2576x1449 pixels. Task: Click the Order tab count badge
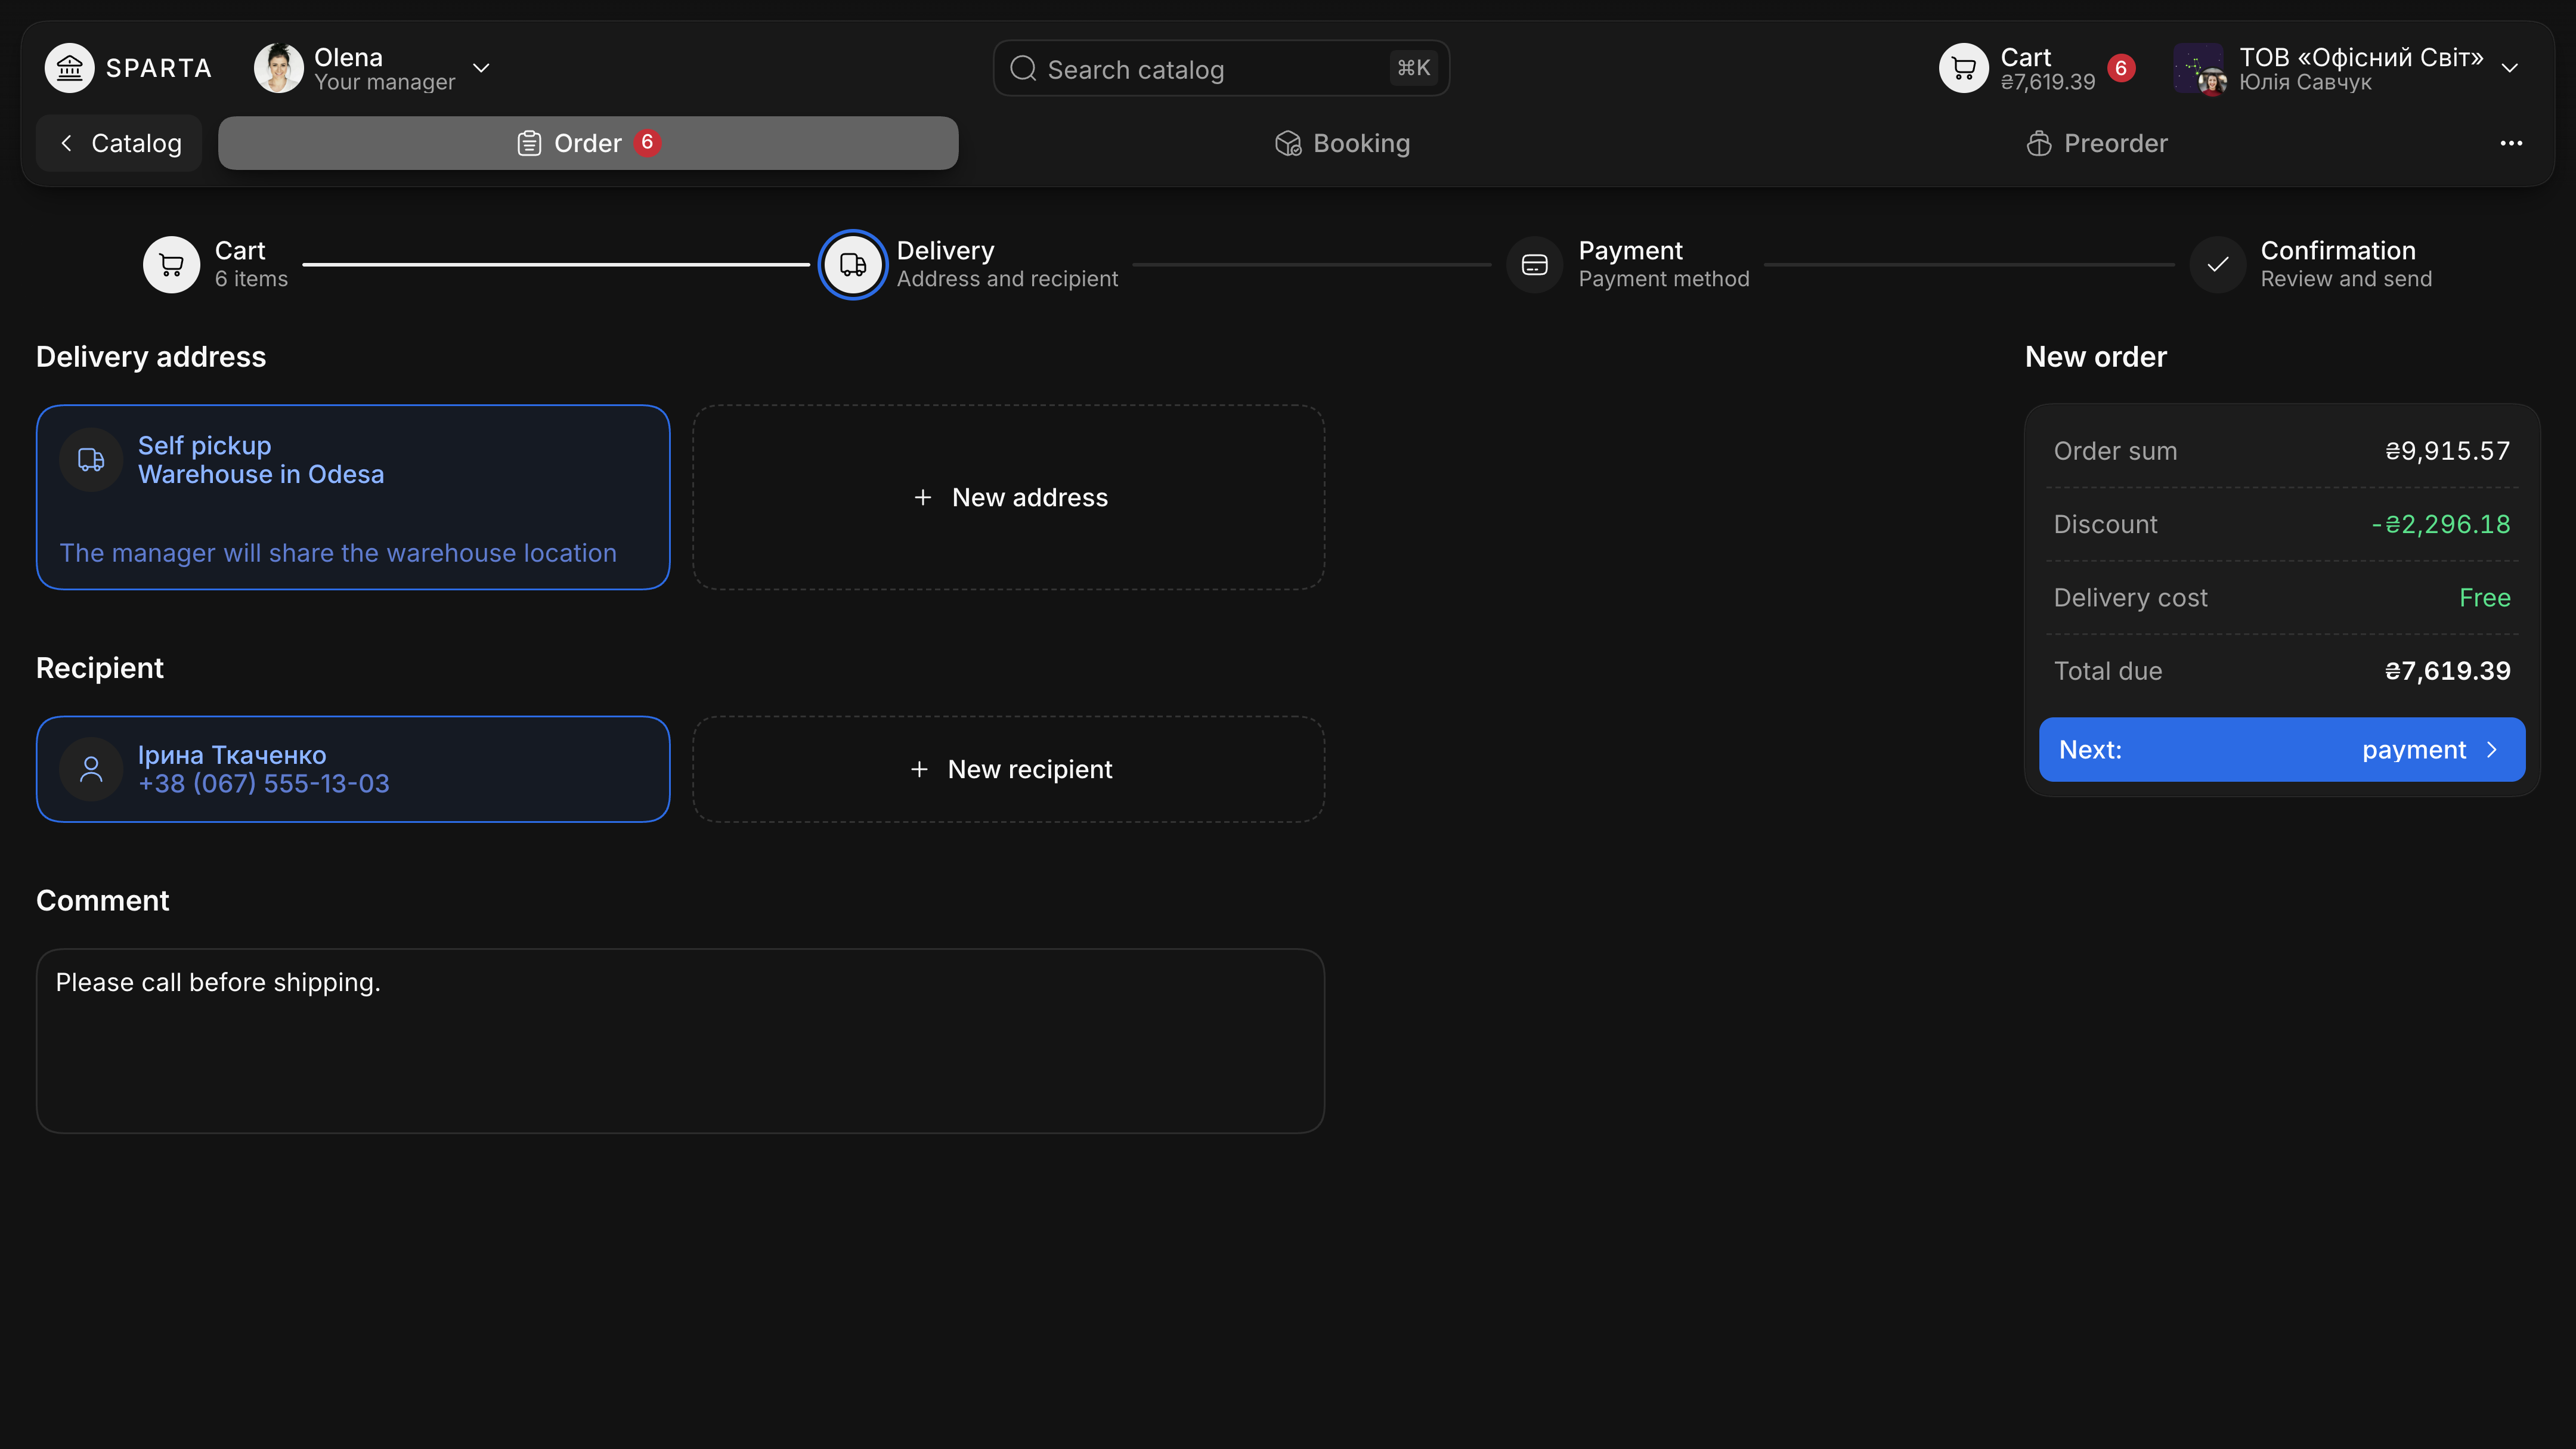tap(647, 142)
